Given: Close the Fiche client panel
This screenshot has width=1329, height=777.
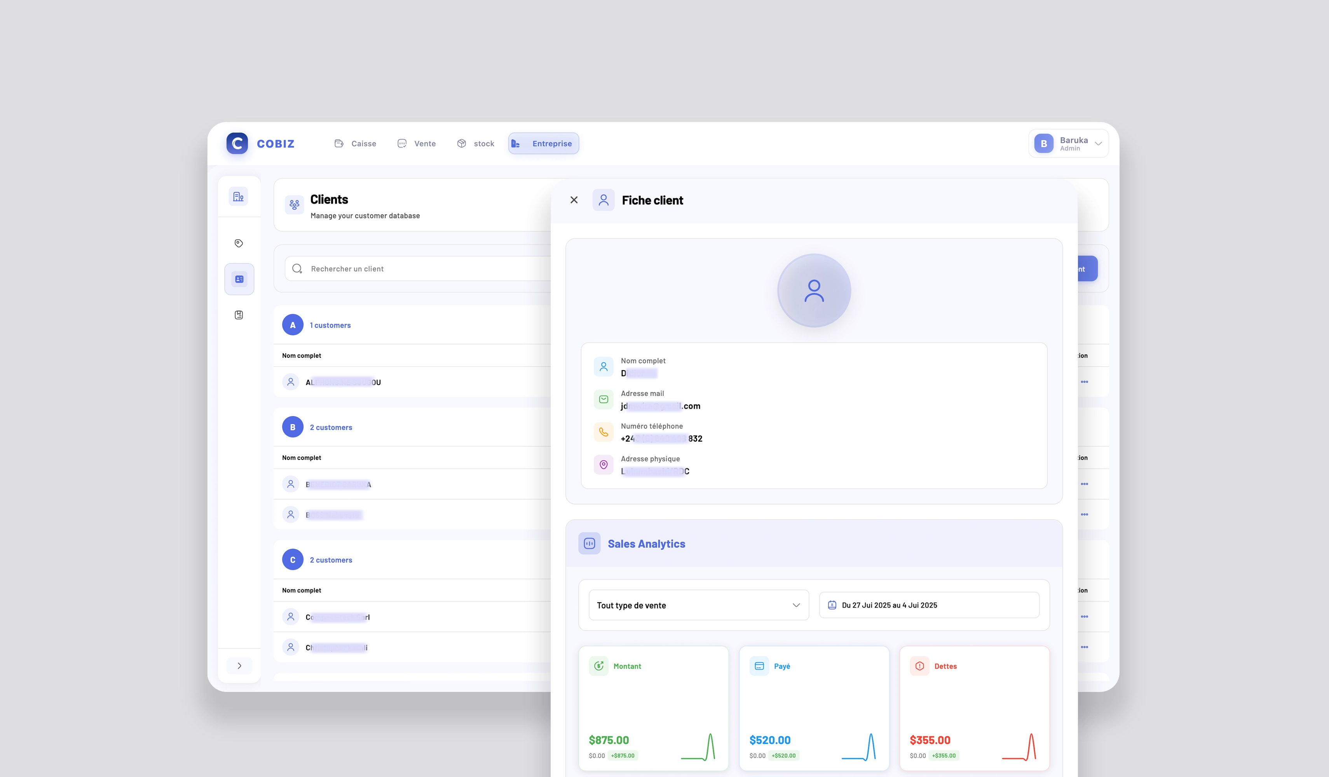Looking at the screenshot, I should (x=574, y=200).
